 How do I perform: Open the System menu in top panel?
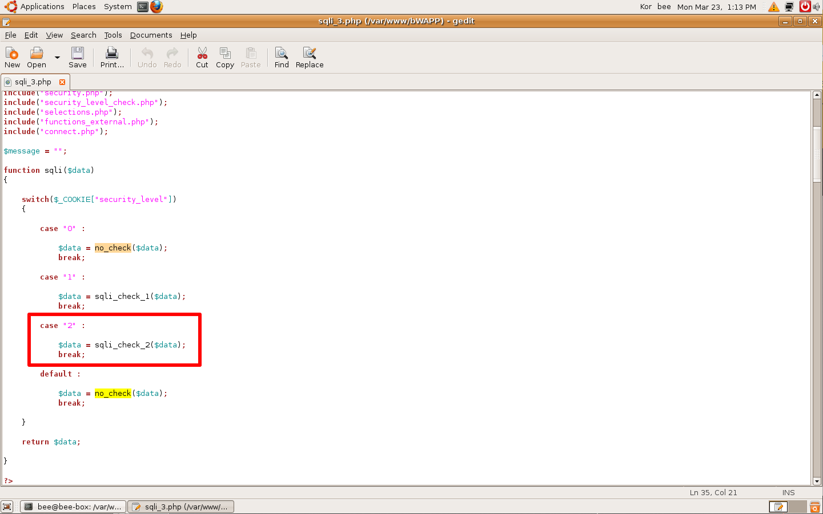(x=118, y=7)
